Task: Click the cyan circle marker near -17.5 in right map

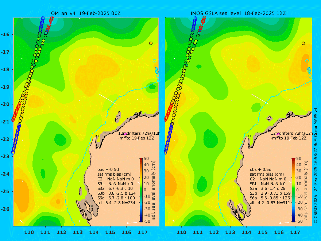Action: click(x=307, y=61)
